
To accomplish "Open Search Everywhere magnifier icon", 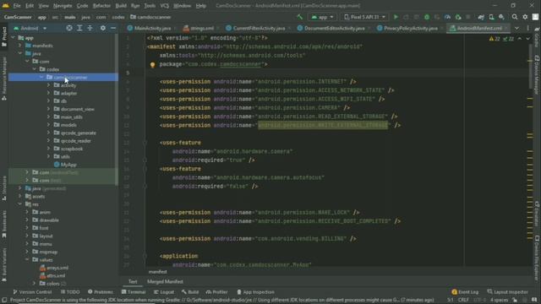I will [515, 17].
